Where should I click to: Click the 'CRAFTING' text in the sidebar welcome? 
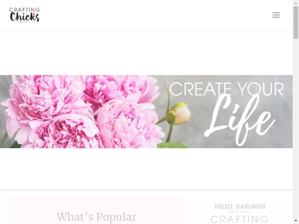pos(240,219)
